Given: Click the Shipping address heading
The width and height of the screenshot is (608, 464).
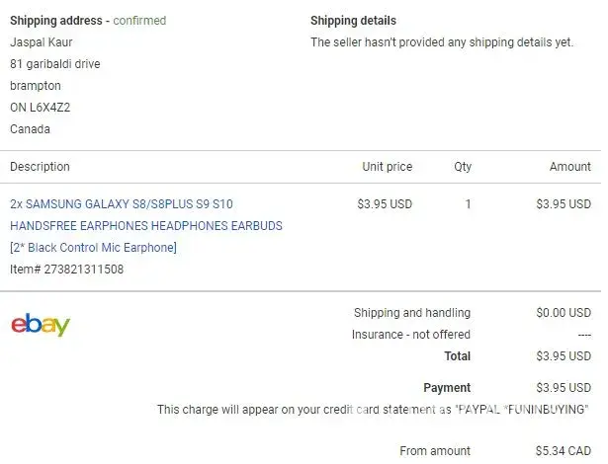Looking at the screenshot, I should 56,21.
